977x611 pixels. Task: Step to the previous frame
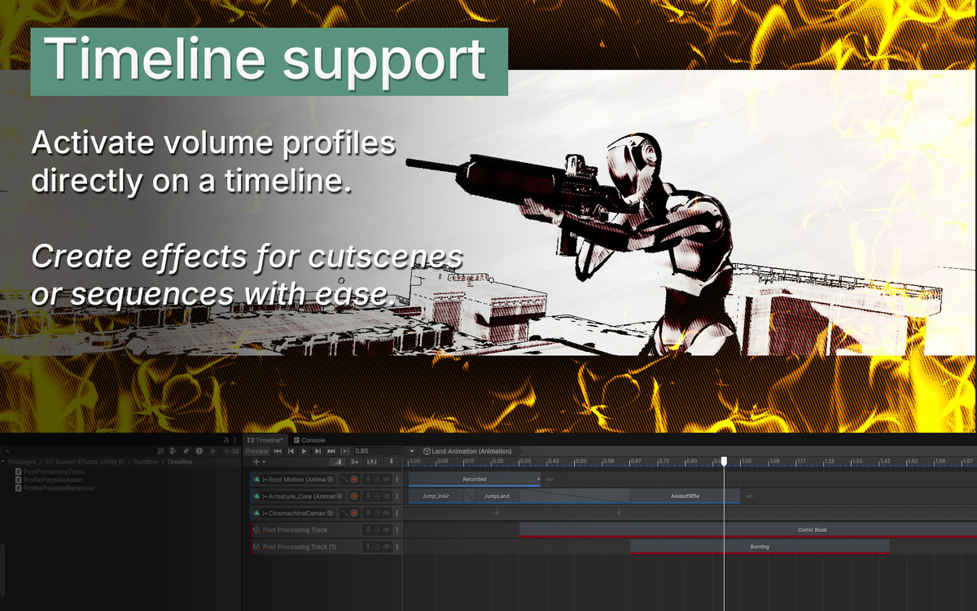(291, 451)
